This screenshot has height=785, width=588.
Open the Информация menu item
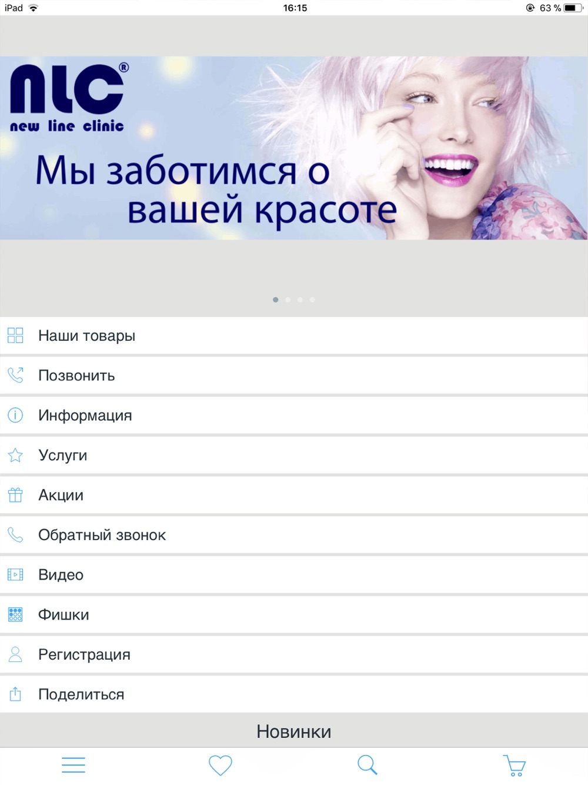coord(294,415)
